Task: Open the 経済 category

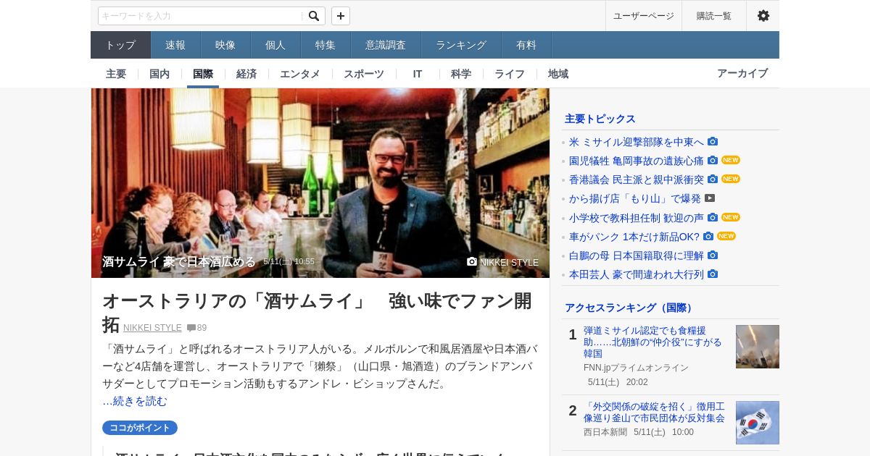Action: click(x=246, y=74)
